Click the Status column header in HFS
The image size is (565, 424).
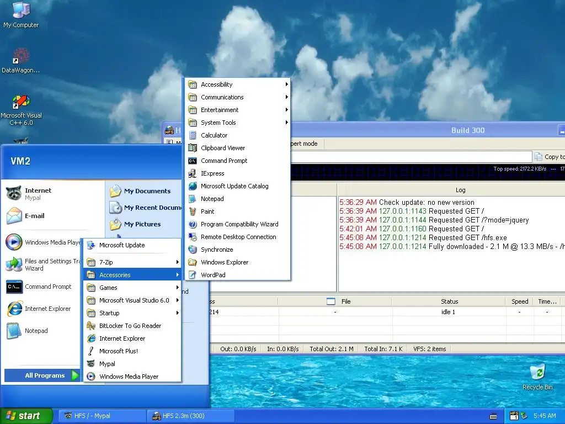(x=449, y=301)
